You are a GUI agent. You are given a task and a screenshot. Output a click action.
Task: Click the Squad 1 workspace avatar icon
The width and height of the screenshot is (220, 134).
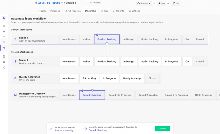point(15,39)
